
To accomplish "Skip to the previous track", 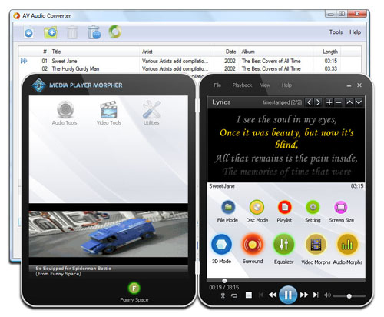I will click(261, 295).
